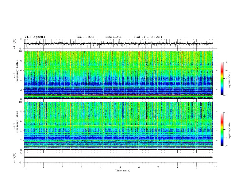The height and width of the screenshot is (188, 243).
Task: Click the "start UT = 3:20:1" label
Action: point(148,37)
